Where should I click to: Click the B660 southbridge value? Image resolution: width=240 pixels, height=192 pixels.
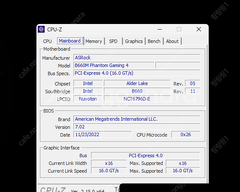tap(137, 91)
